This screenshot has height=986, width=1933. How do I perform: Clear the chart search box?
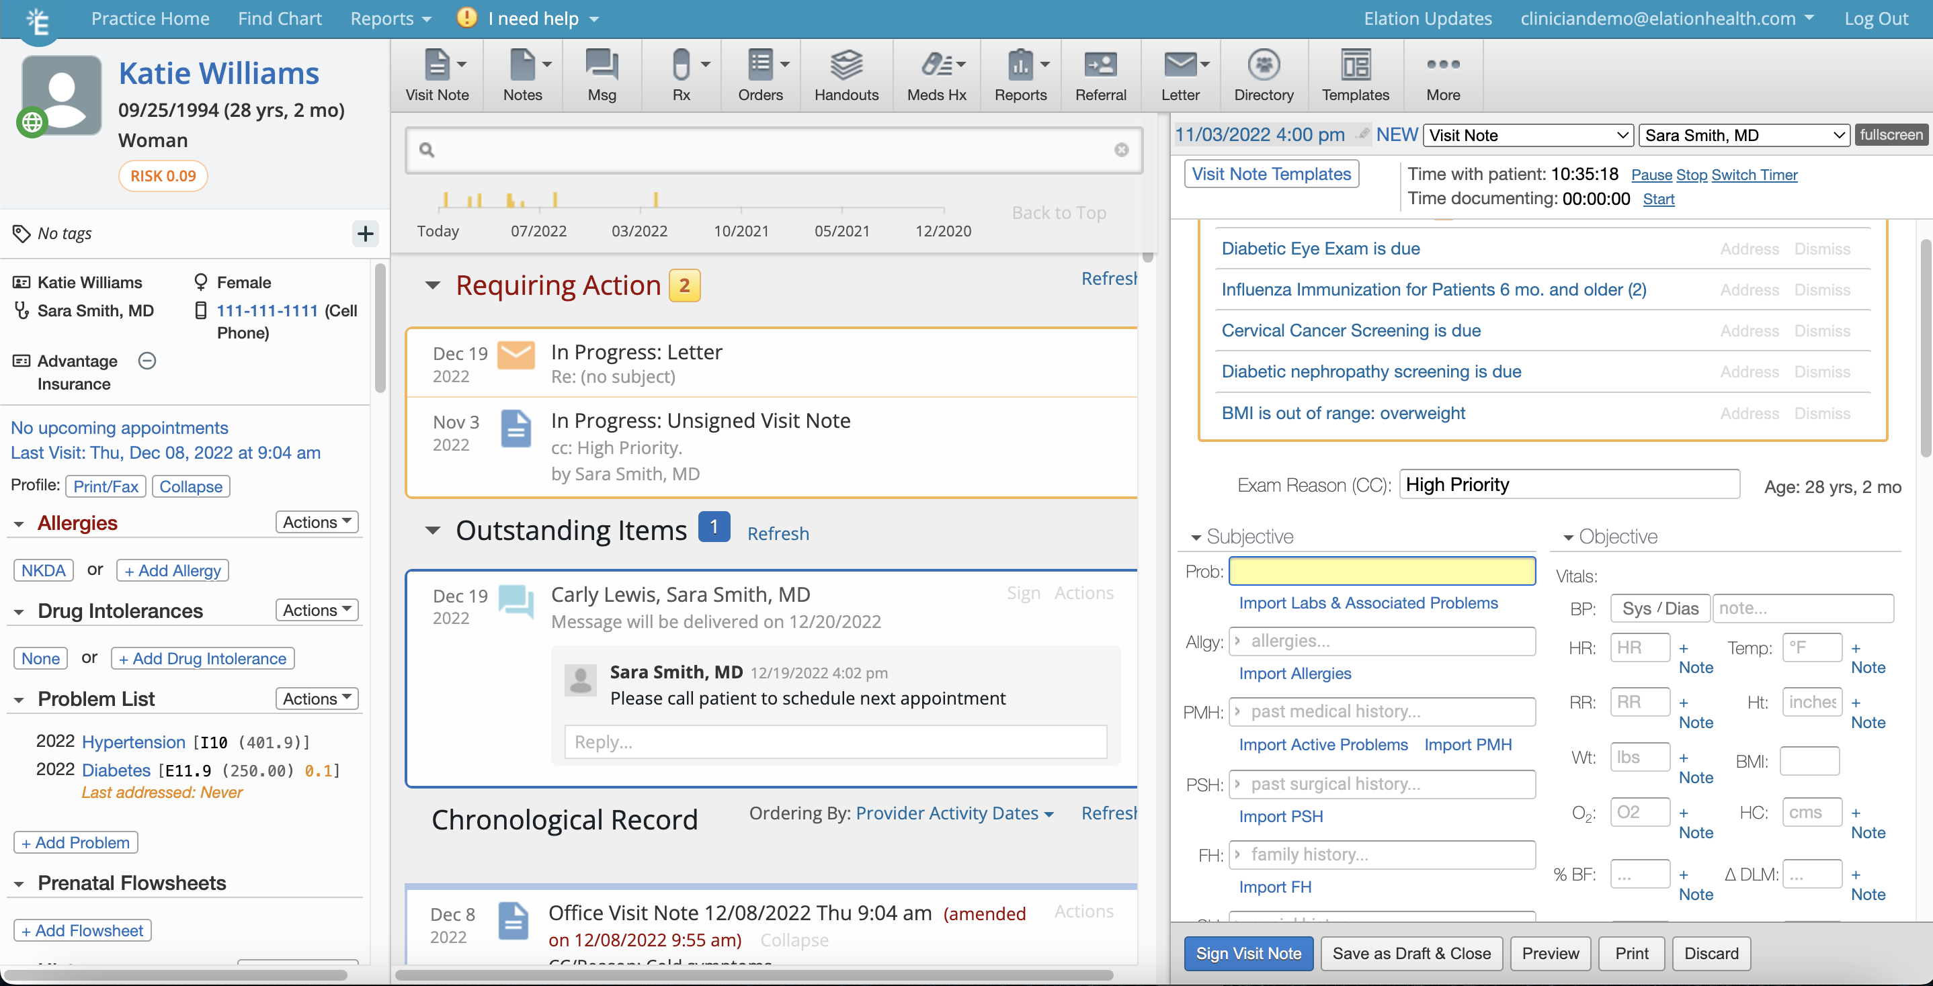tap(1120, 150)
